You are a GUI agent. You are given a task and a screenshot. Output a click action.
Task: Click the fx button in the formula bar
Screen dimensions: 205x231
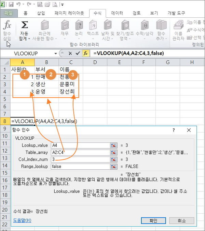[86, 53]
